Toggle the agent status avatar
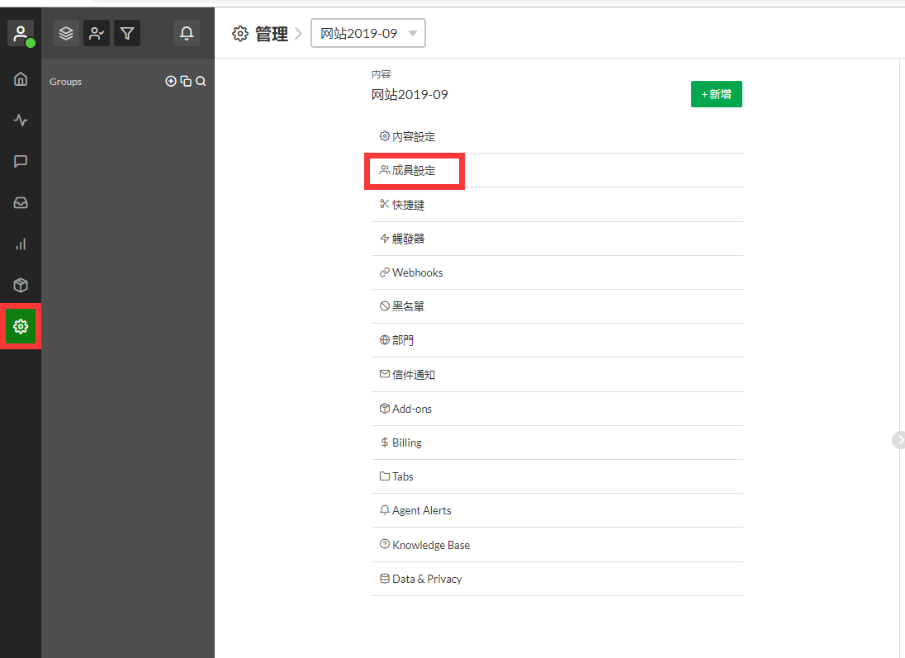The image size is (905, 658). tap(21, 34)
